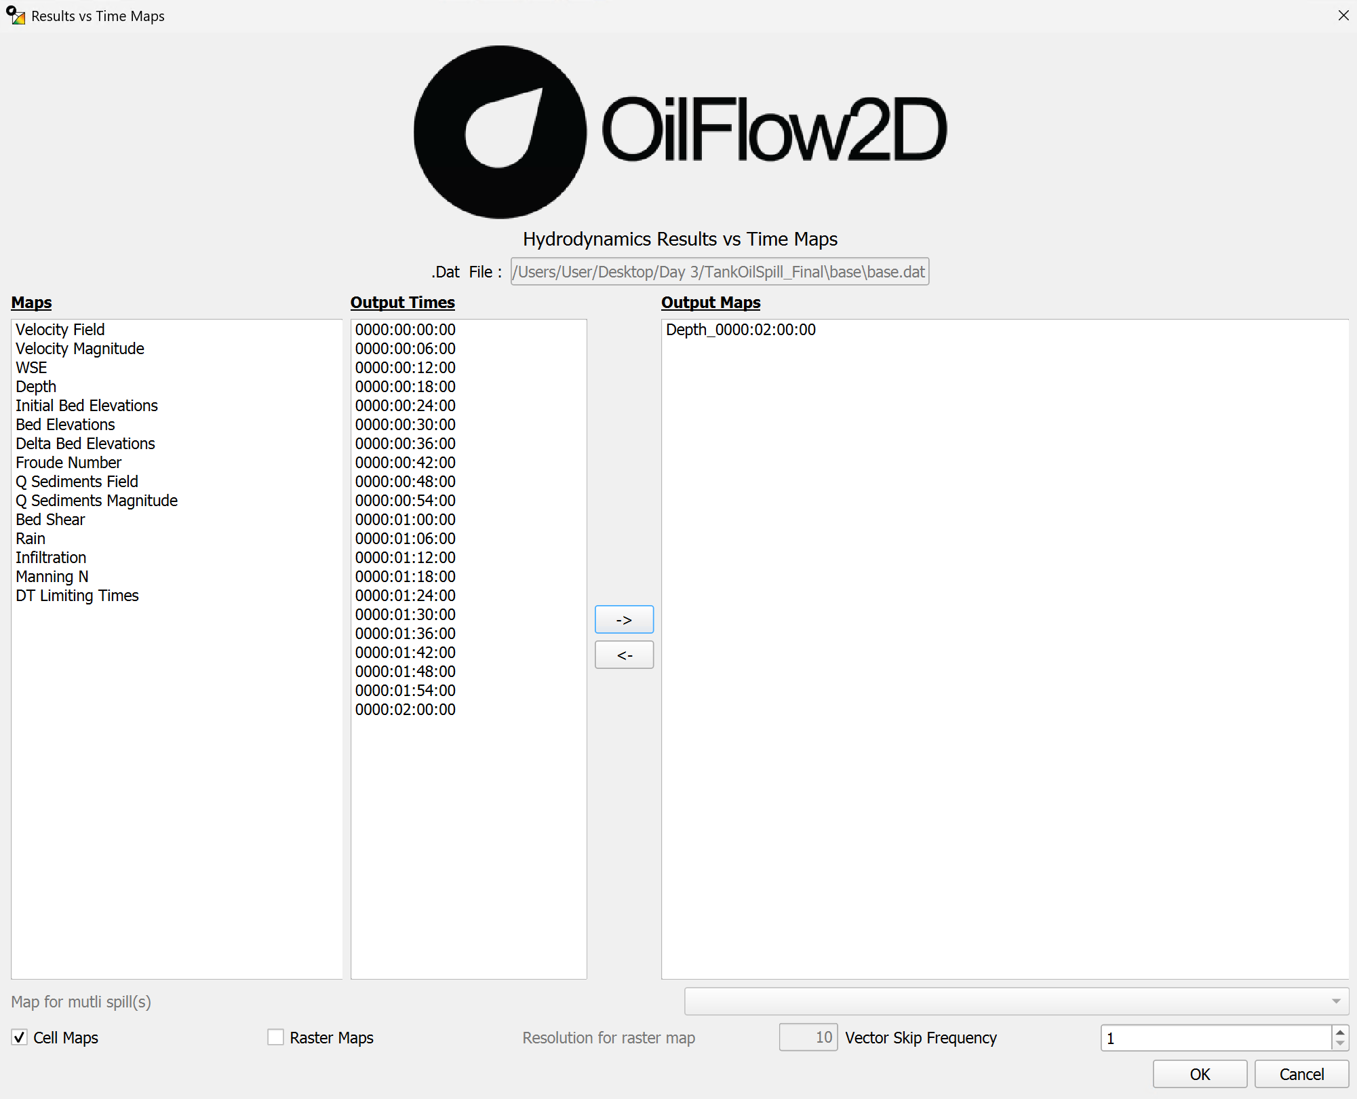Close the Results vs Time Maps dialog
This screenshot has width=1357, height=1099.
coord(1343,16)
